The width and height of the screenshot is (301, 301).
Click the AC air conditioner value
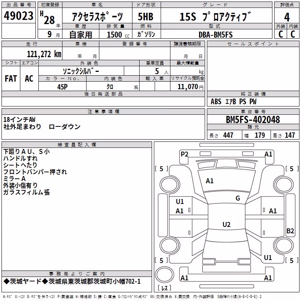[29, 79]
